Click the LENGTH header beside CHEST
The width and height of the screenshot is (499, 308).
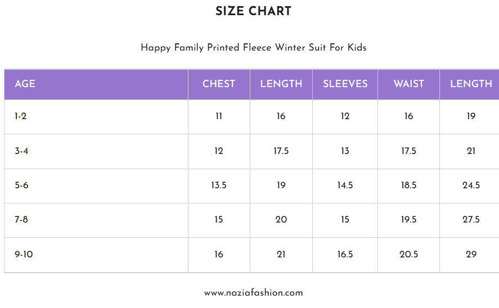(281, 84)
